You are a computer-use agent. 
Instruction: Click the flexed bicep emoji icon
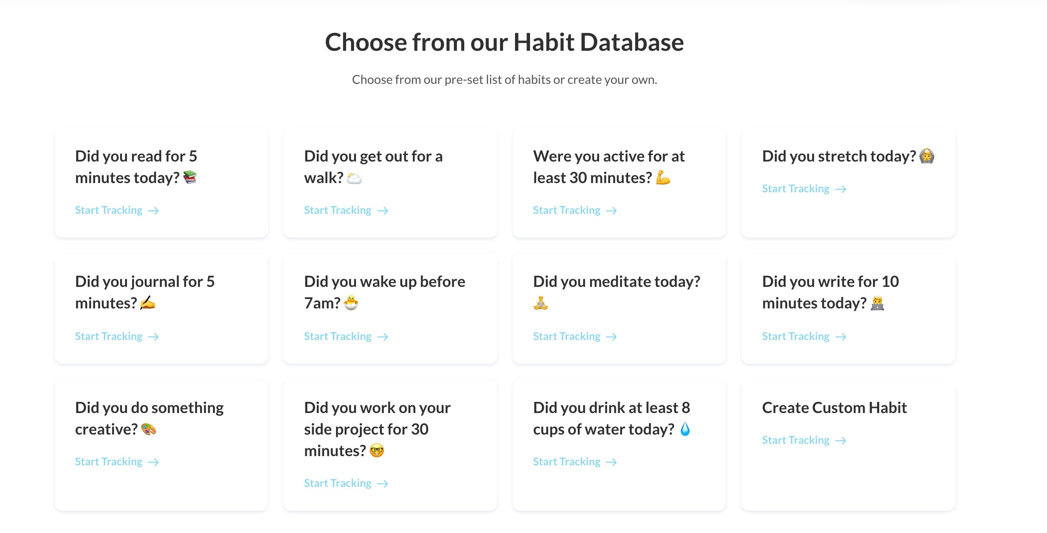click(x=663, y=177)
